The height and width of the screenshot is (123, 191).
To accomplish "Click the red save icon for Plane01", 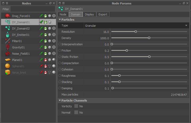I will tap(45, 60).
